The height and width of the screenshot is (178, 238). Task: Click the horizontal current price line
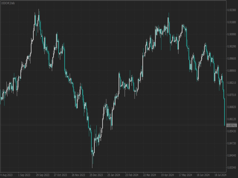click(x=113, y=125)
